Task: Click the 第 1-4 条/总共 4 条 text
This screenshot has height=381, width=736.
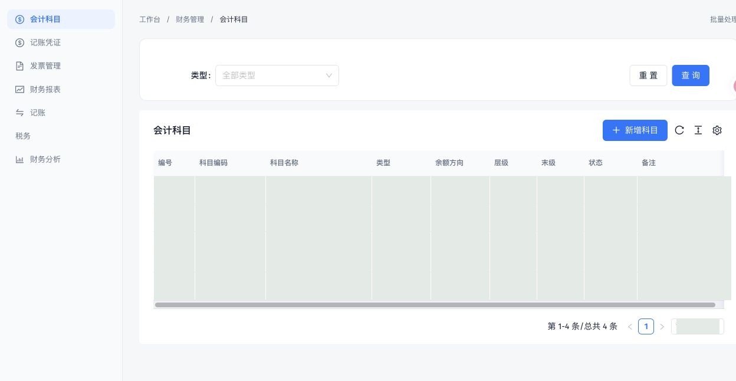Action: [x=583, y=326]
